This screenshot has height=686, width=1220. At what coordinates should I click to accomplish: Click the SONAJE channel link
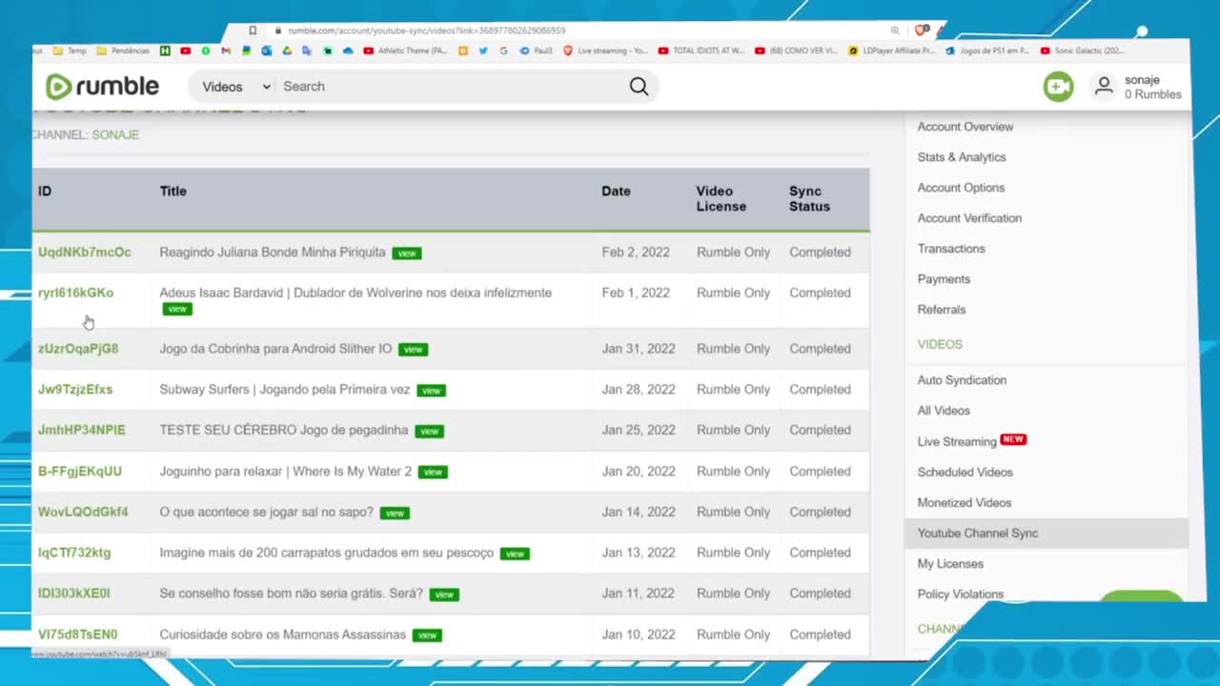pyautogui.click(x=115, y=135)
